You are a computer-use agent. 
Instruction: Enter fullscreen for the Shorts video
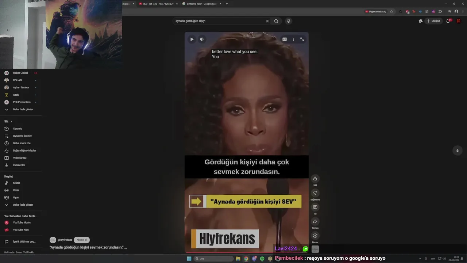tap(302, 39)
